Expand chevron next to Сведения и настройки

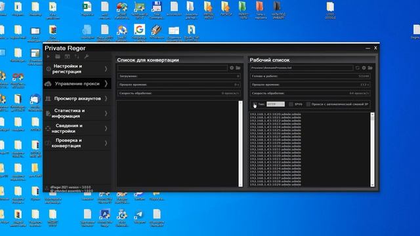tap(106, 128)
